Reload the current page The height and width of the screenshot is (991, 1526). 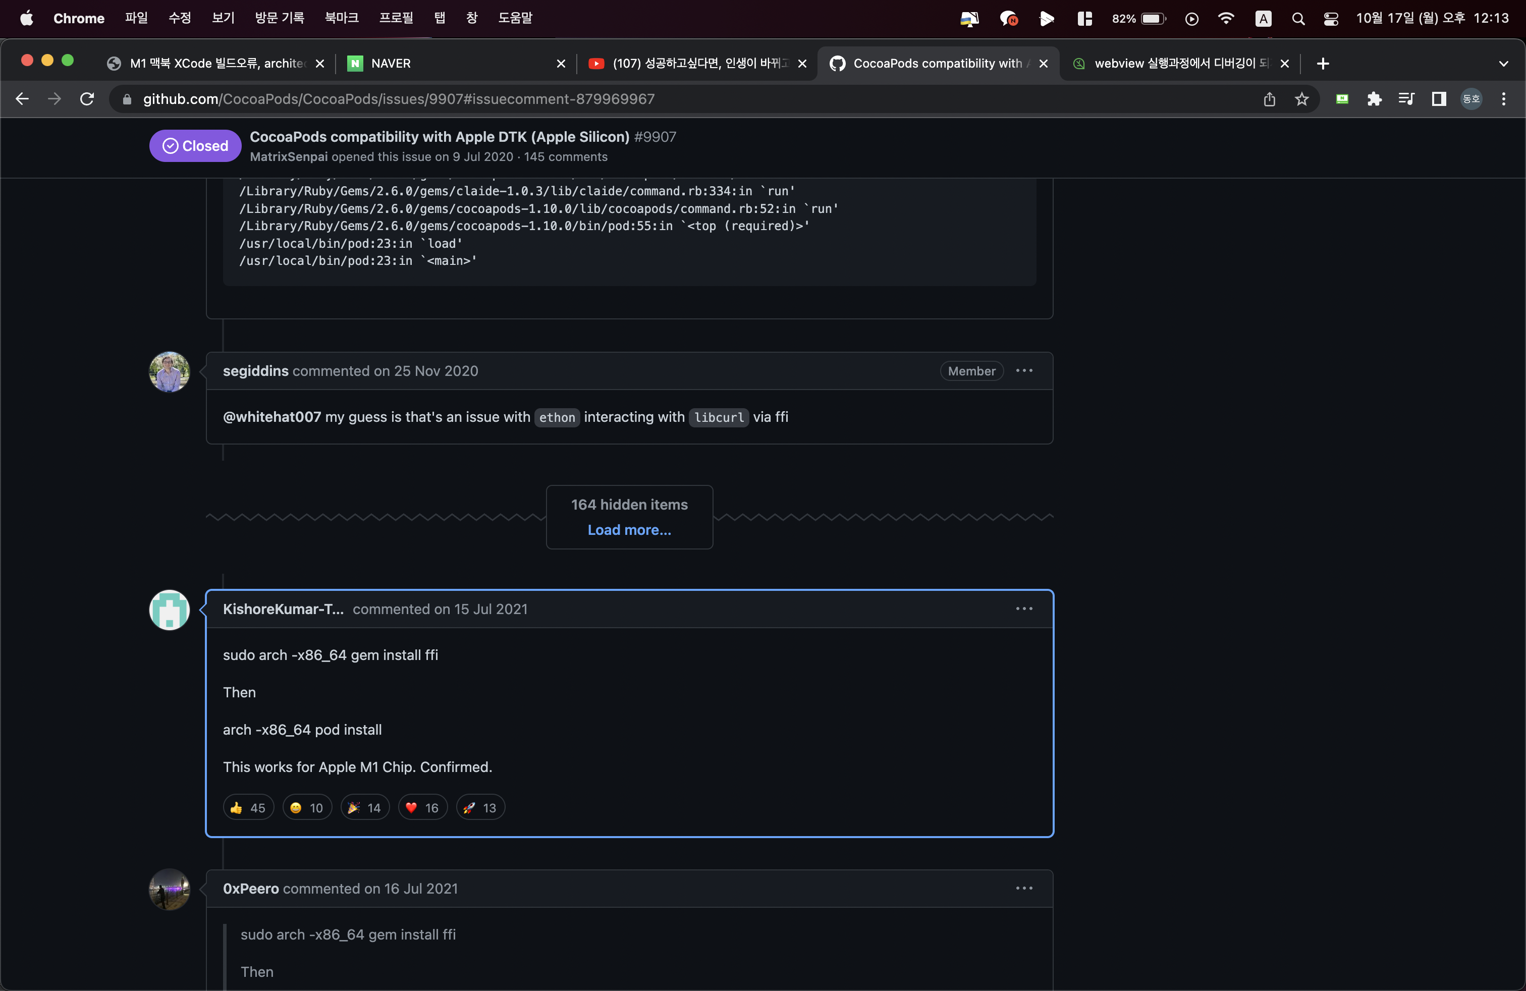(87, 99)
